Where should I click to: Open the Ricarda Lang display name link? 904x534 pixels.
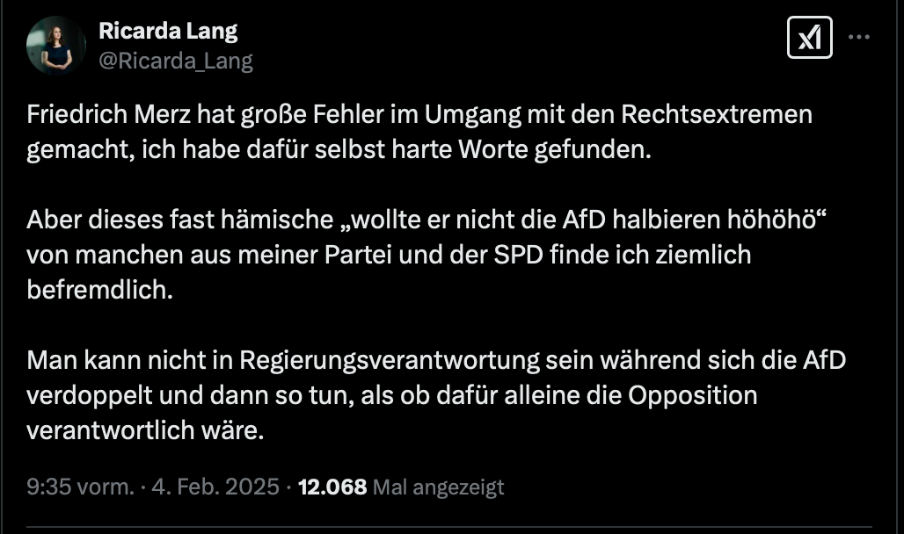click(x=168, y=32)
